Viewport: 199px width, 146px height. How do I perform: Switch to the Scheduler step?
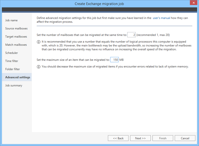(11, 53)
